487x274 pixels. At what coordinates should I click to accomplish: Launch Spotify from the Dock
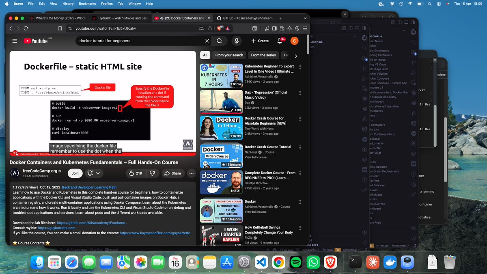pyautogui.click(x=295, y=262)
